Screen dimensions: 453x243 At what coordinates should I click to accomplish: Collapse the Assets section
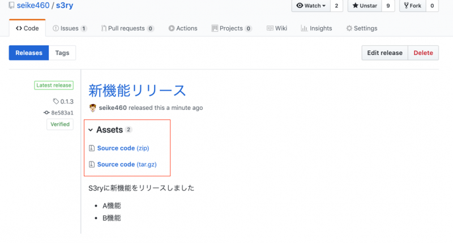click(91, 130)
